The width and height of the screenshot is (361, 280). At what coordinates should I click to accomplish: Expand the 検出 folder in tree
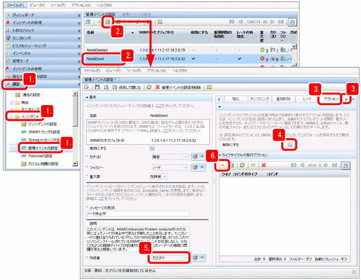pyautogui.click(x=12, y=102)
